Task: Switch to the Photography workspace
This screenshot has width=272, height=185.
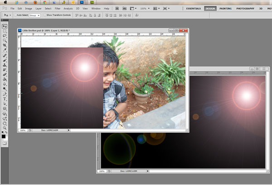Action: 245,9
